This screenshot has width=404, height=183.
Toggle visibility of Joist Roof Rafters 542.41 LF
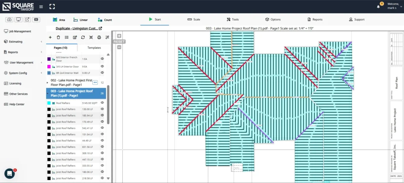pyautogui.click(x=102, y=128)
